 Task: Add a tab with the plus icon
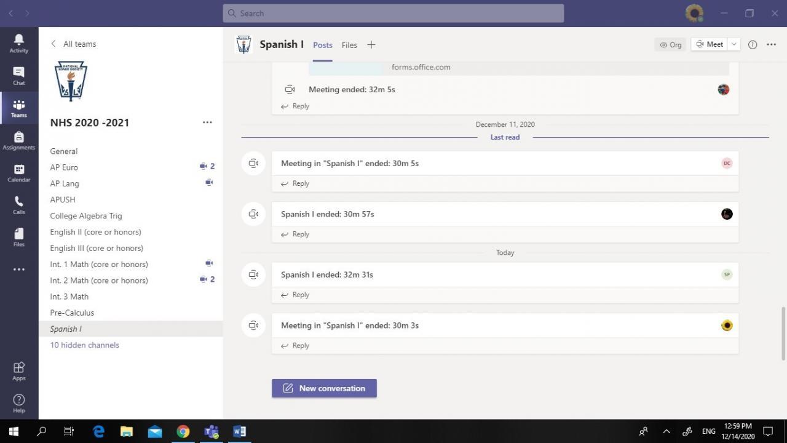pos(371,44)
